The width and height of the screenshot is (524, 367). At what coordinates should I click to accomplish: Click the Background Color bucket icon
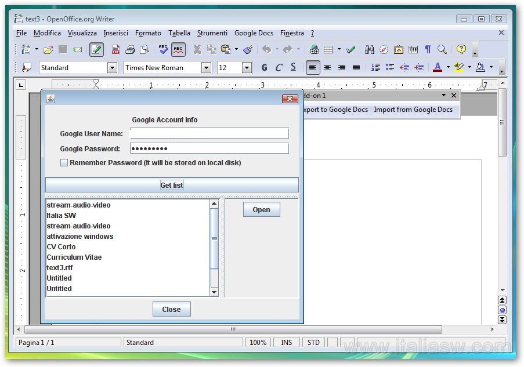point(480,68)
